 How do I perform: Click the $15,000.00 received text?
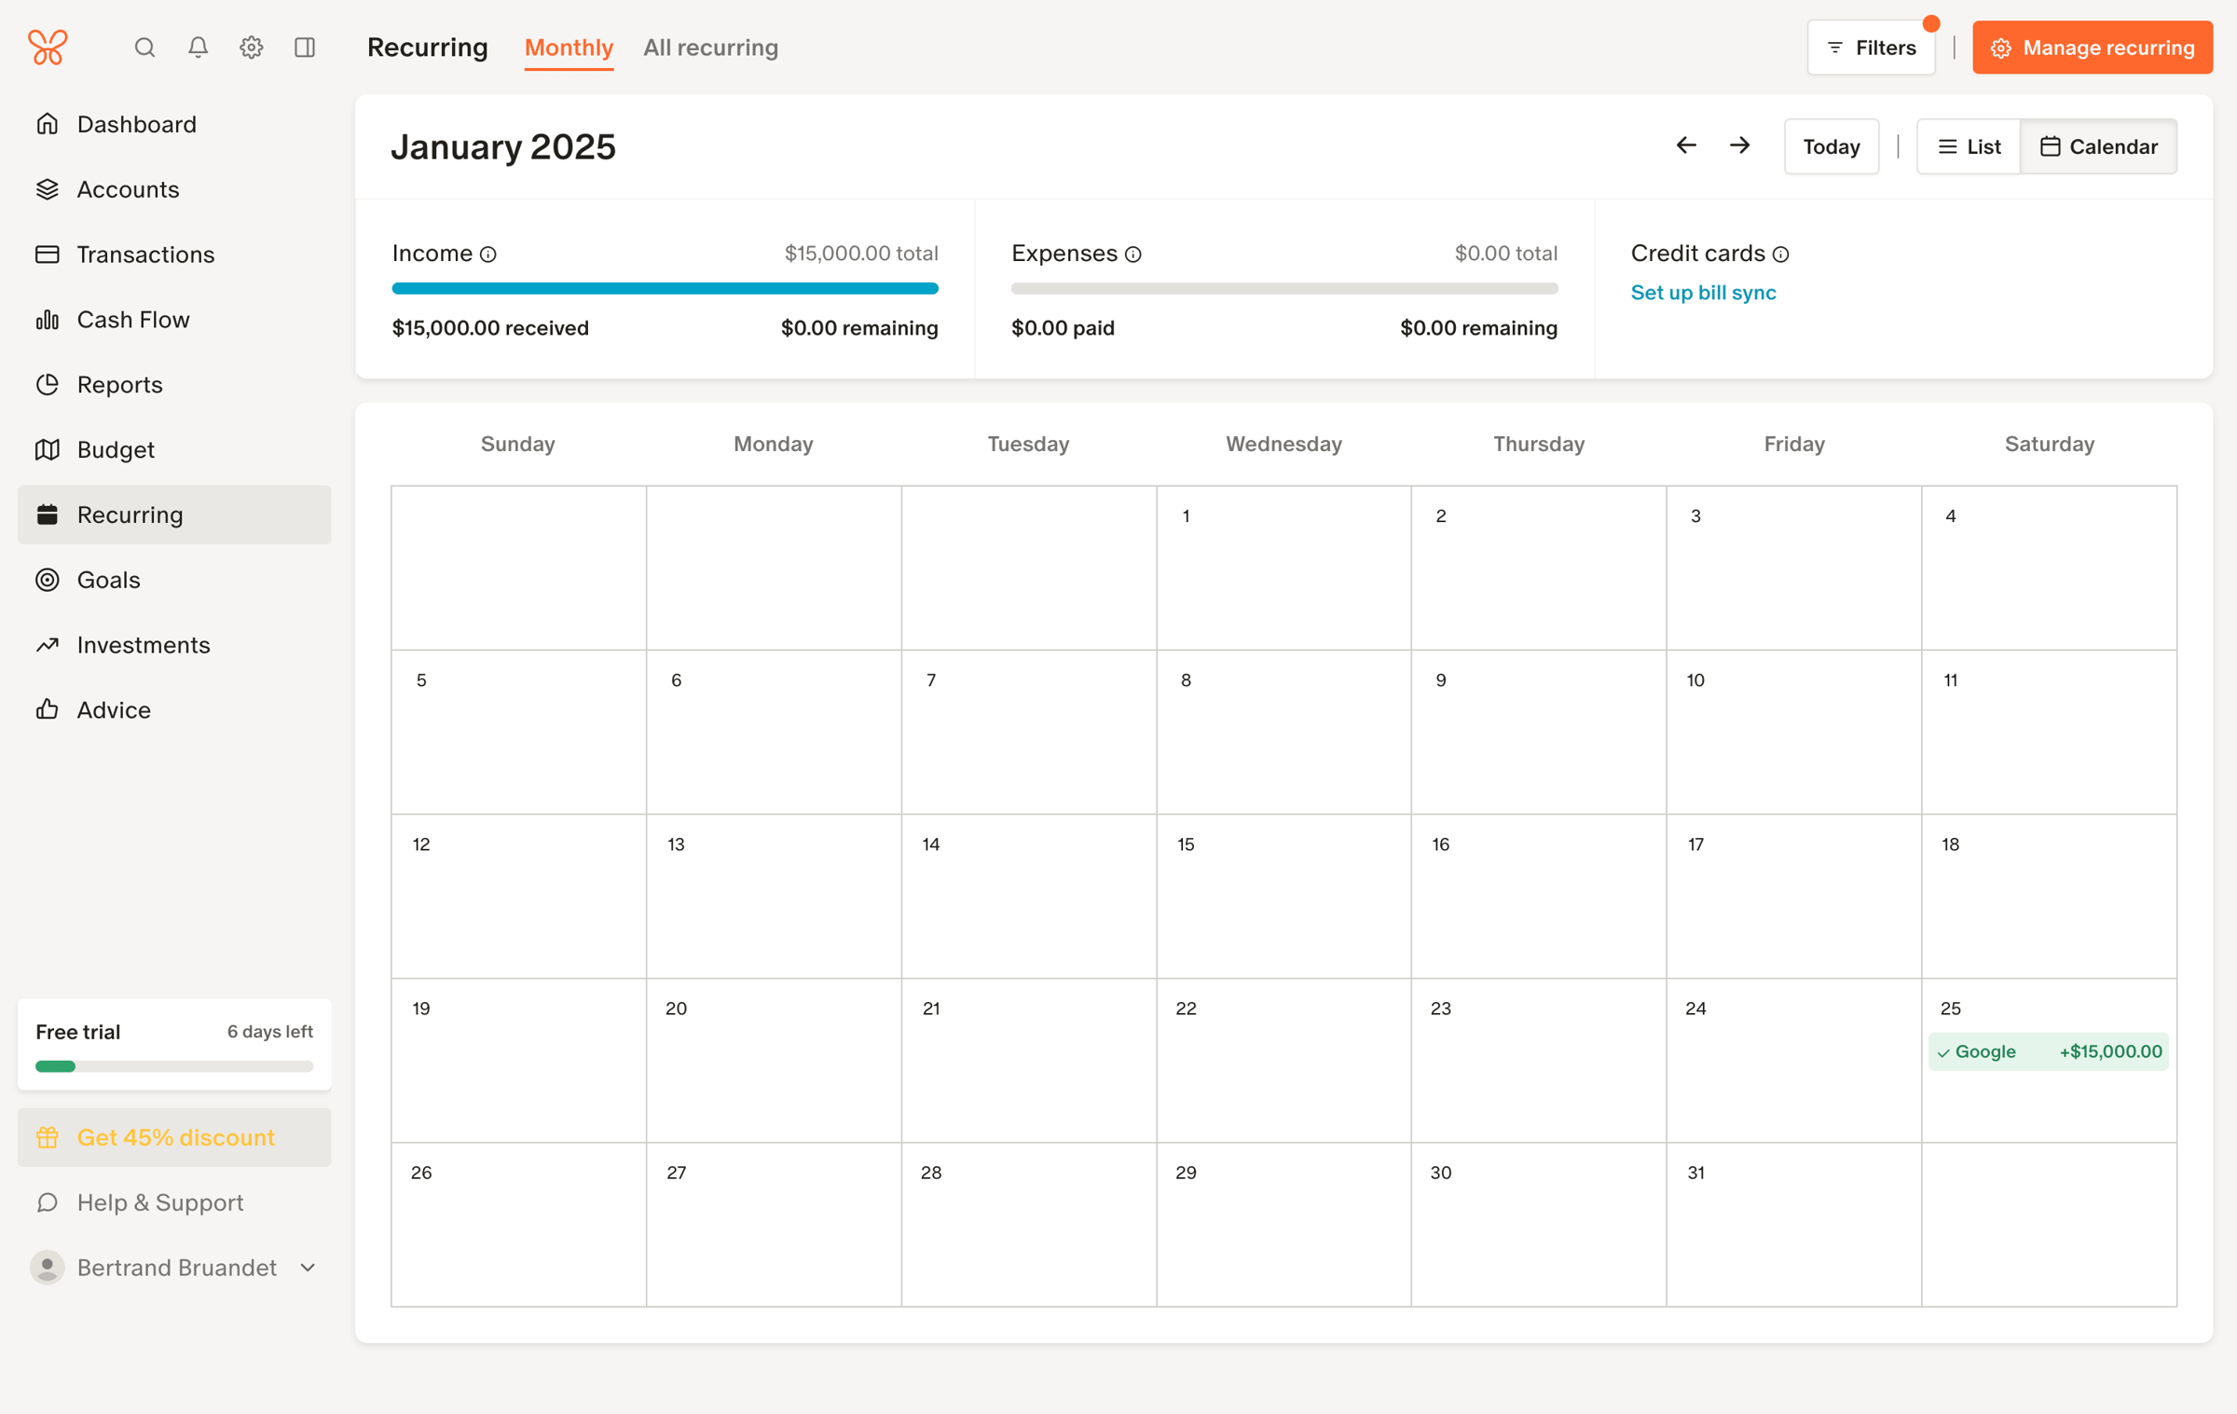coord(490,328)
